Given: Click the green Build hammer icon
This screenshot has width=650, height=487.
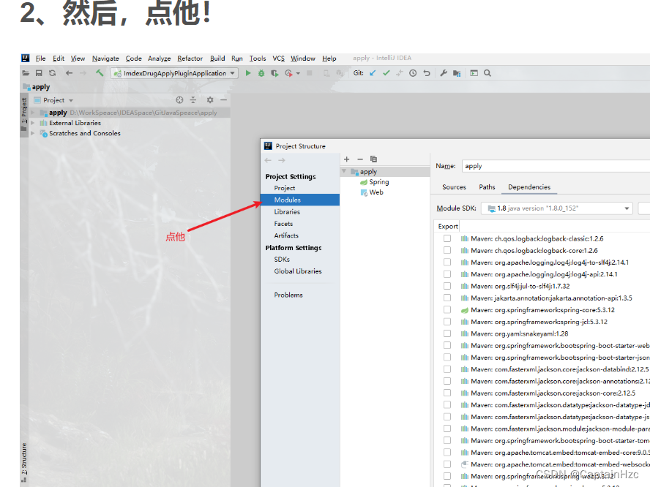Looking at the screenshot, I should (100, 73).
